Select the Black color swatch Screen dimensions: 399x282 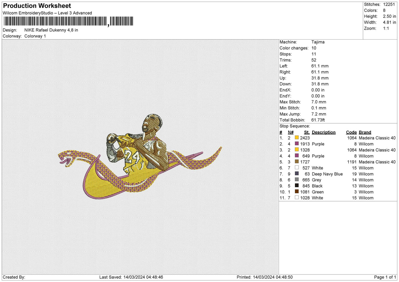[297, 186]
